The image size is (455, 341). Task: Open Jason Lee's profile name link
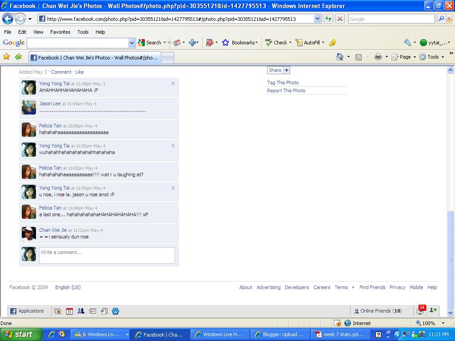coord(50,103)
